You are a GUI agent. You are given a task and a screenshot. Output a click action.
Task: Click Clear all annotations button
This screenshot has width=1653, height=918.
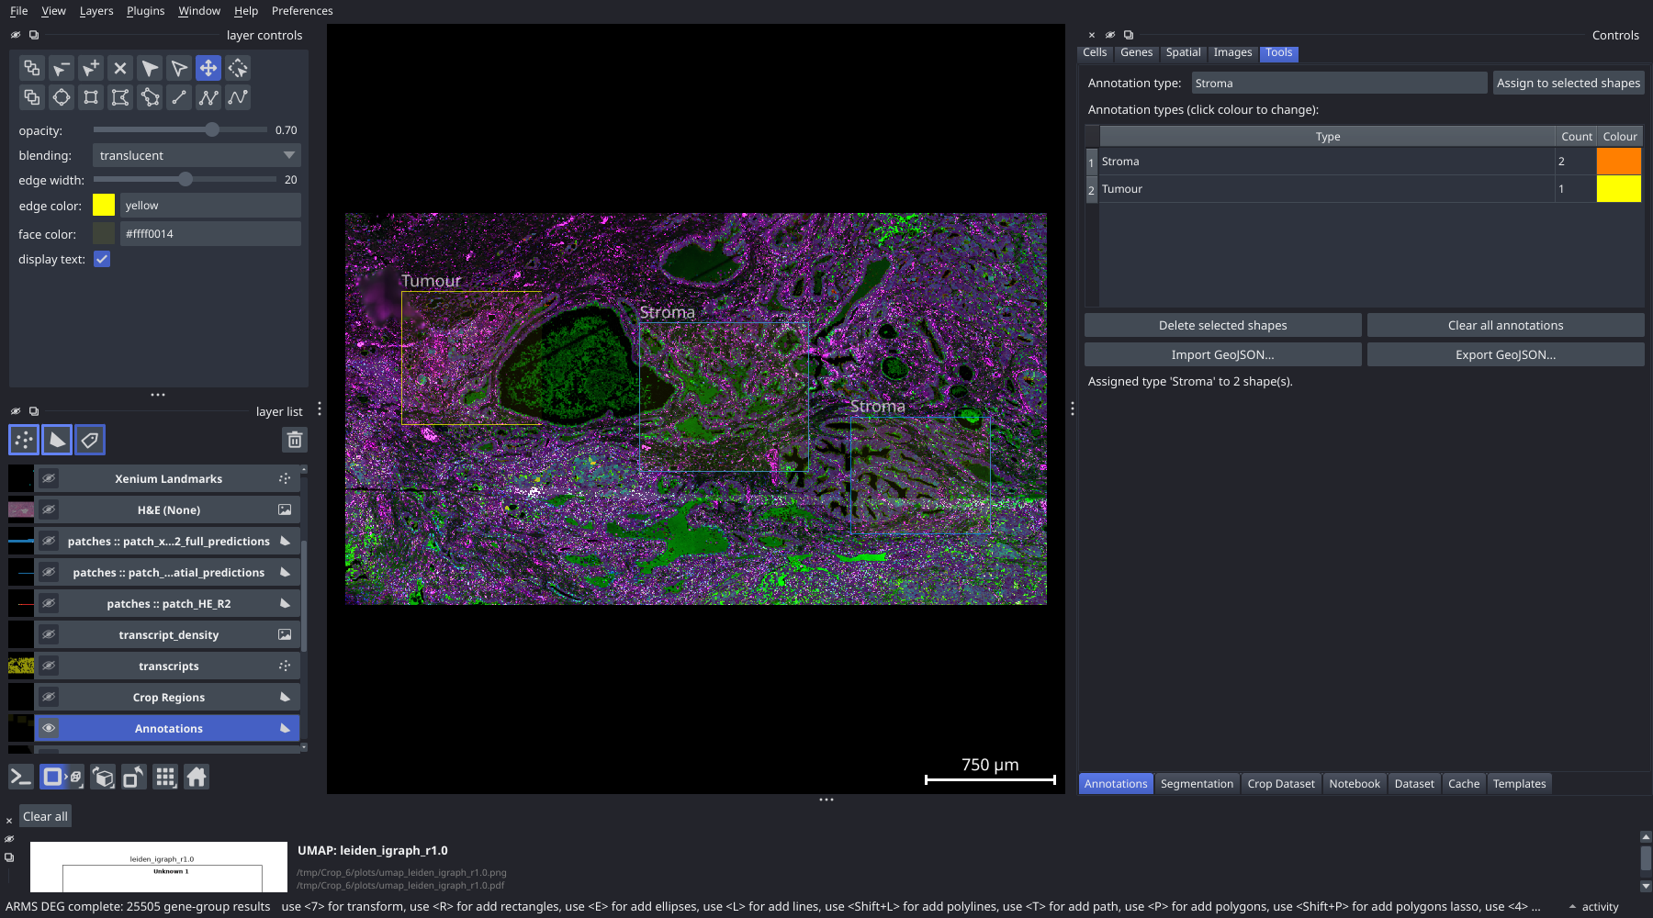tap(1505, 325)
